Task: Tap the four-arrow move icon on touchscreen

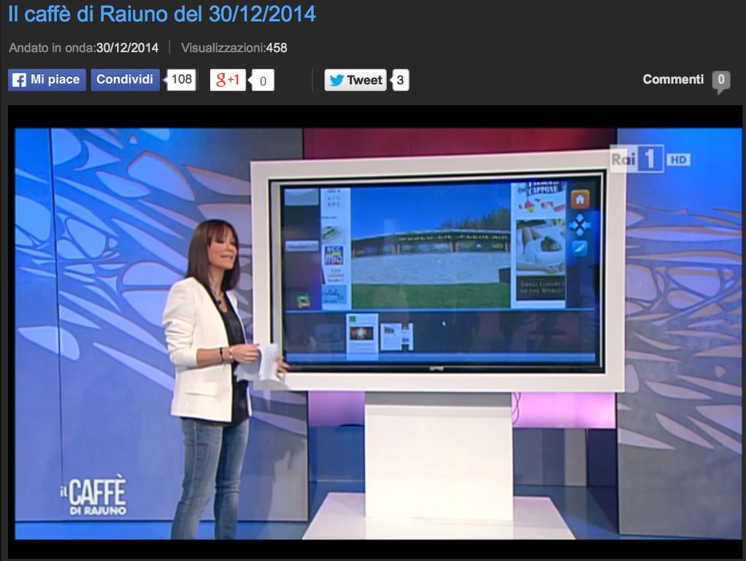Action: point(580,224)
